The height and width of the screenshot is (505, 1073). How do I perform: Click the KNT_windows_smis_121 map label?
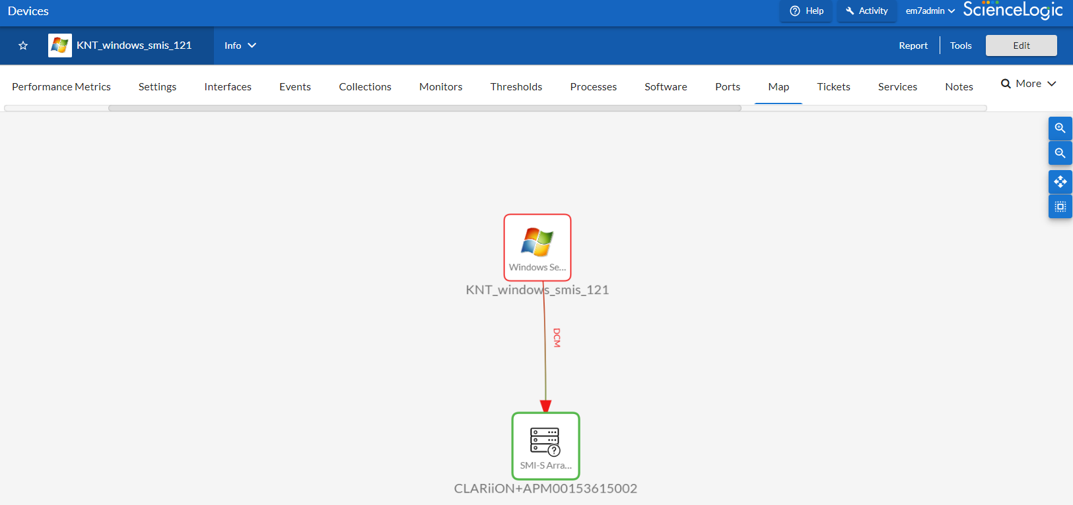pyautogui.click(x=537, y=290)
